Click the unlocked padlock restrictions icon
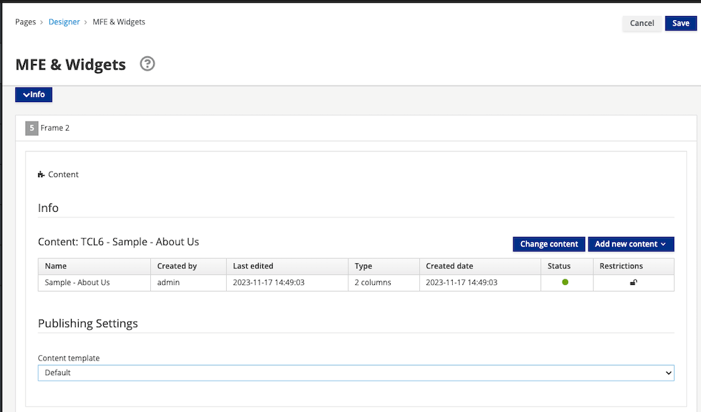 pos(633,283)
